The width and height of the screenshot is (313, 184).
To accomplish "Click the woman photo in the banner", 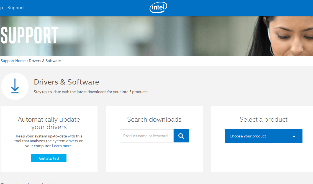I will click(281, 36).
